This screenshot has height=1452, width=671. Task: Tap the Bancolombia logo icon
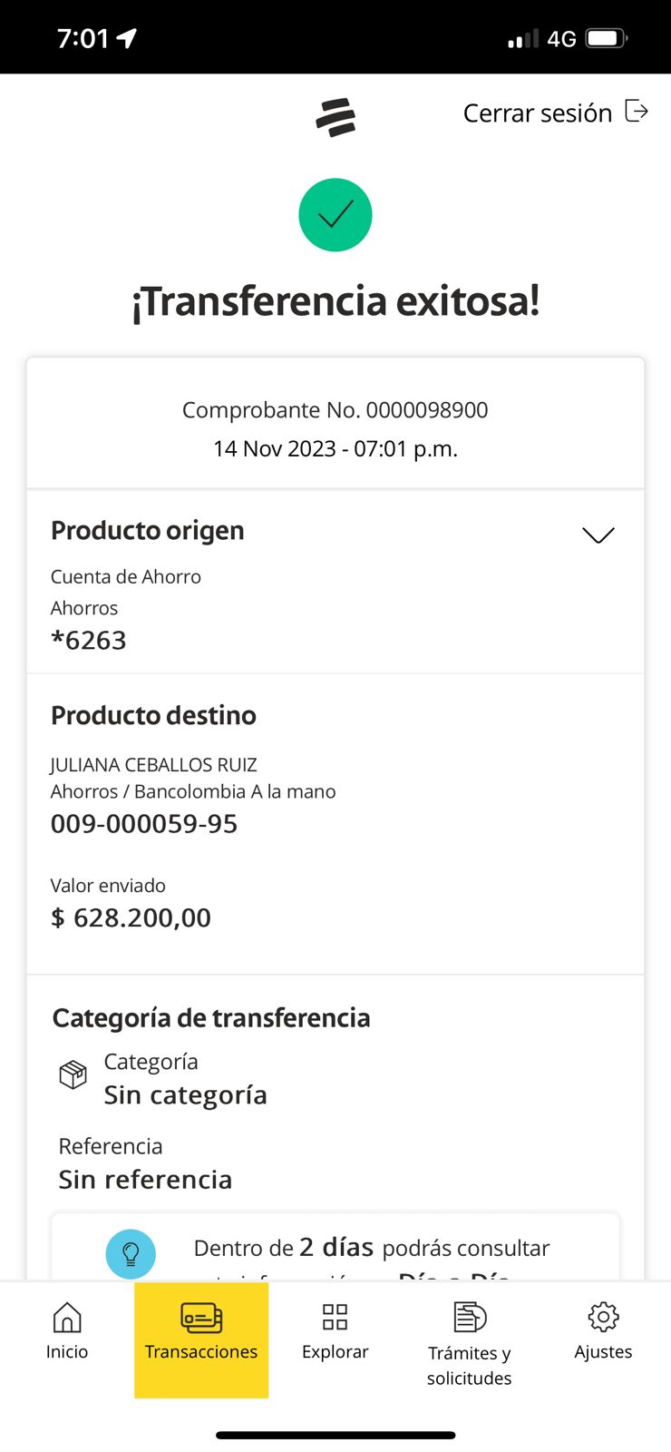(335, 118)
